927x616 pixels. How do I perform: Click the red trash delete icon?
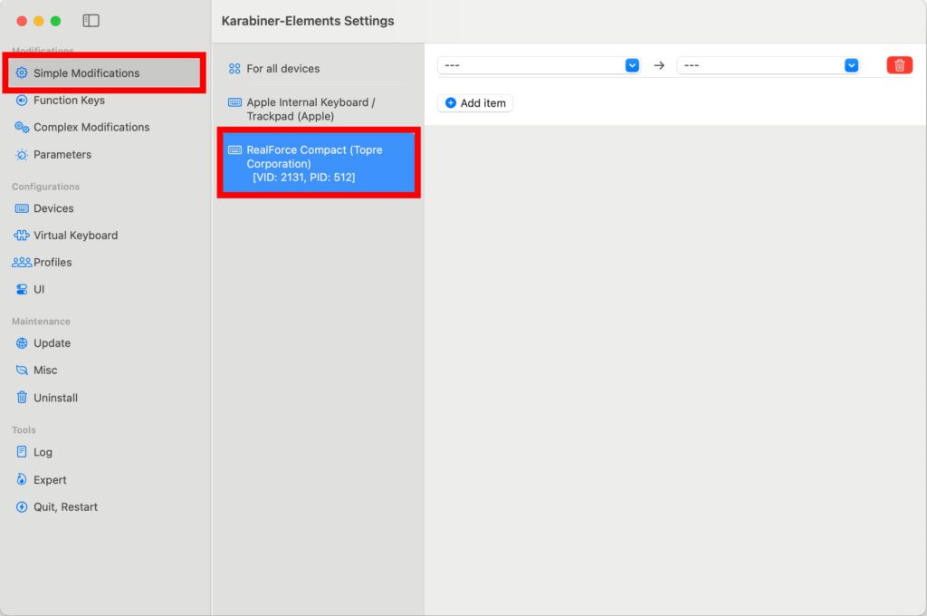899,65
